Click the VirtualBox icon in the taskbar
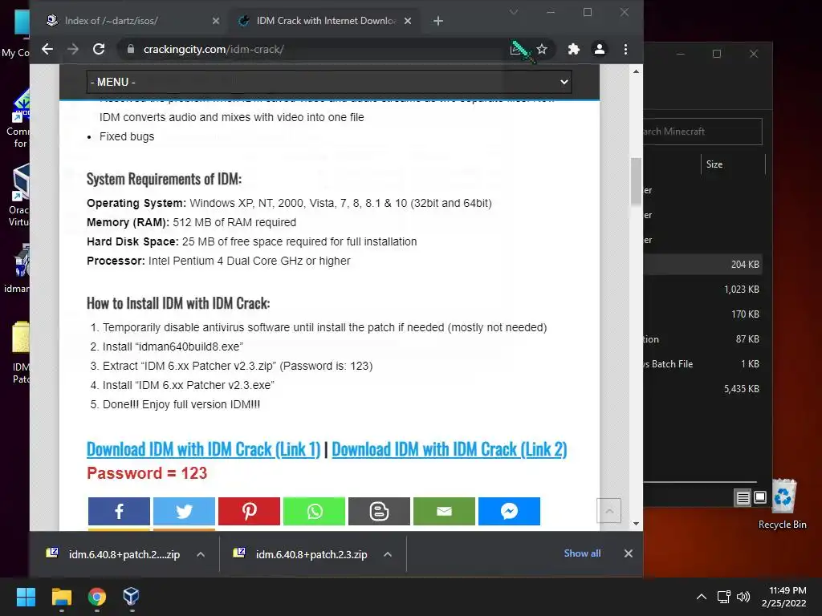Screen dimensions: 822x616 131,597
